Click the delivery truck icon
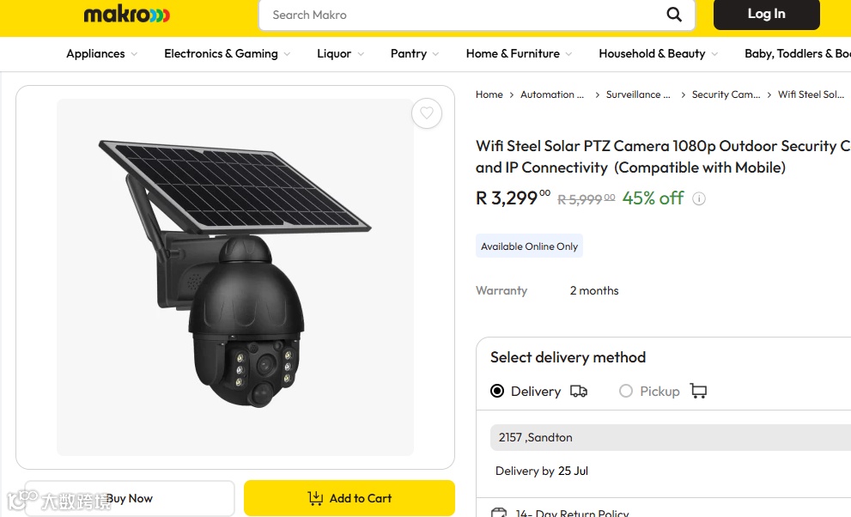 click(x=579, y=392)
